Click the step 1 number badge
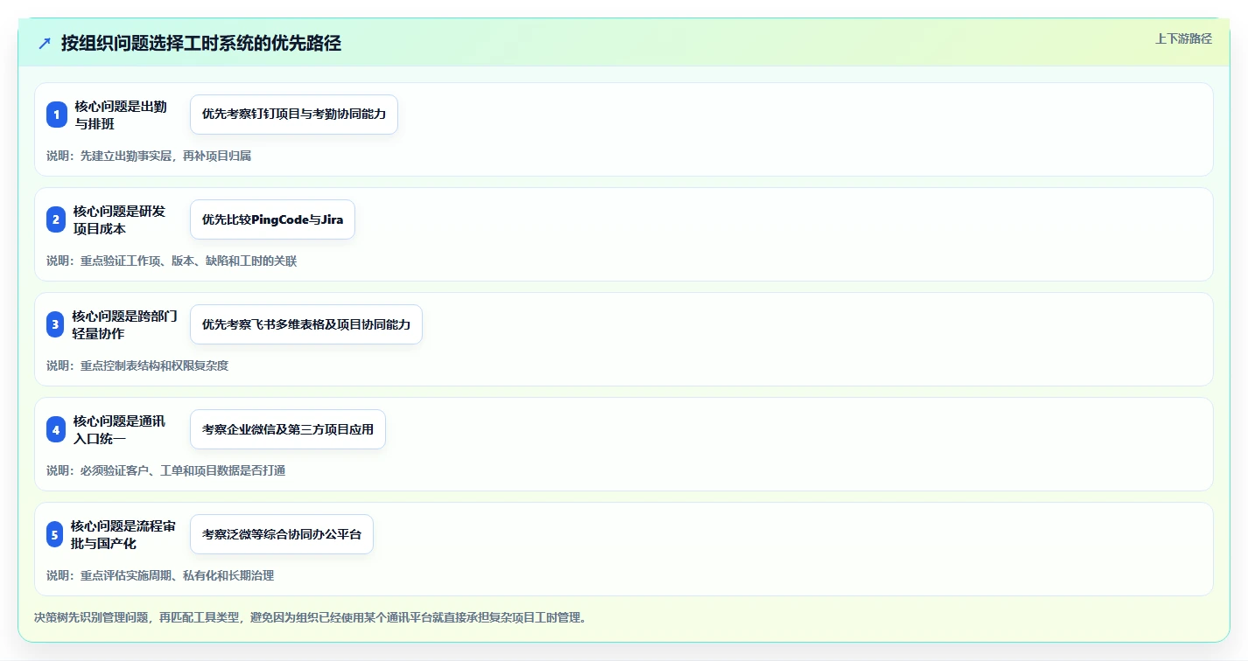This screenshot has height=661, width=1248. pyautogui.click(x=57, y=115)
